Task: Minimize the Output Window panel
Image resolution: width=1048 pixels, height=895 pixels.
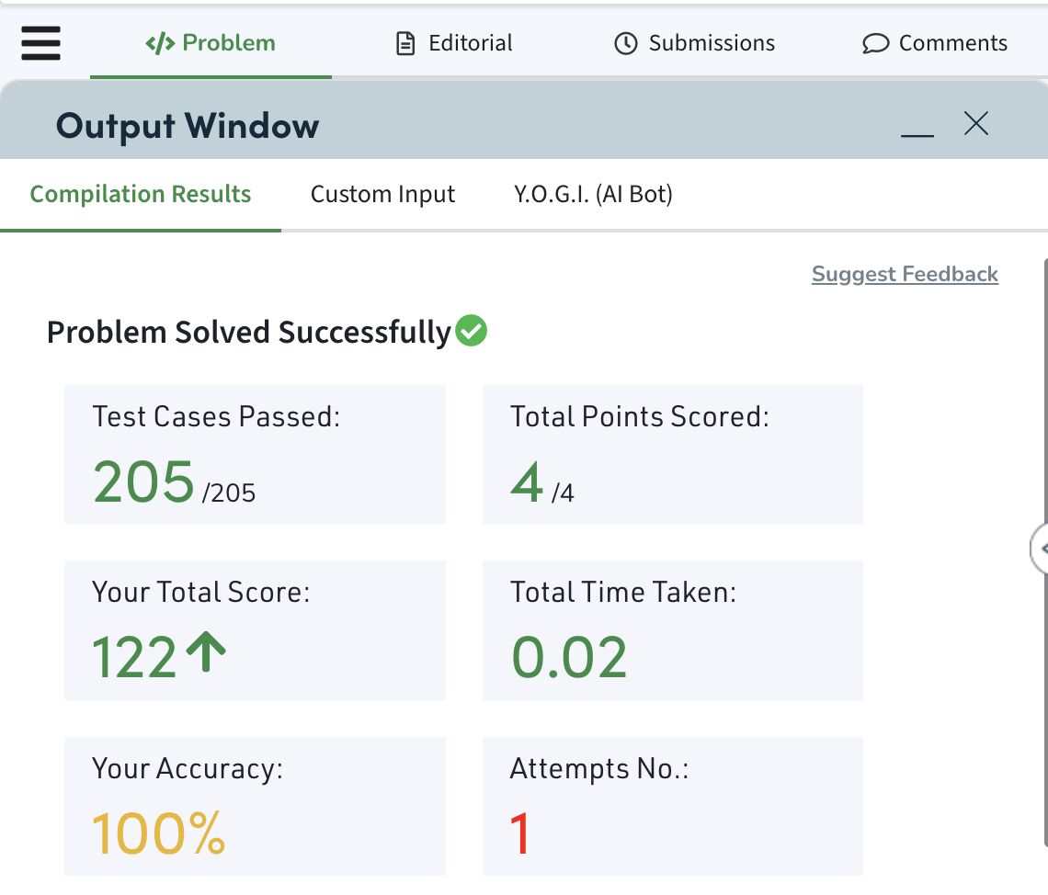Action: pos(917,135)
